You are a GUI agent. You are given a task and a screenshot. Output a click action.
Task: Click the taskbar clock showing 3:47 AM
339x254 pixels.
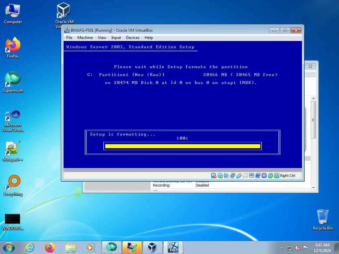click(322, 248)
